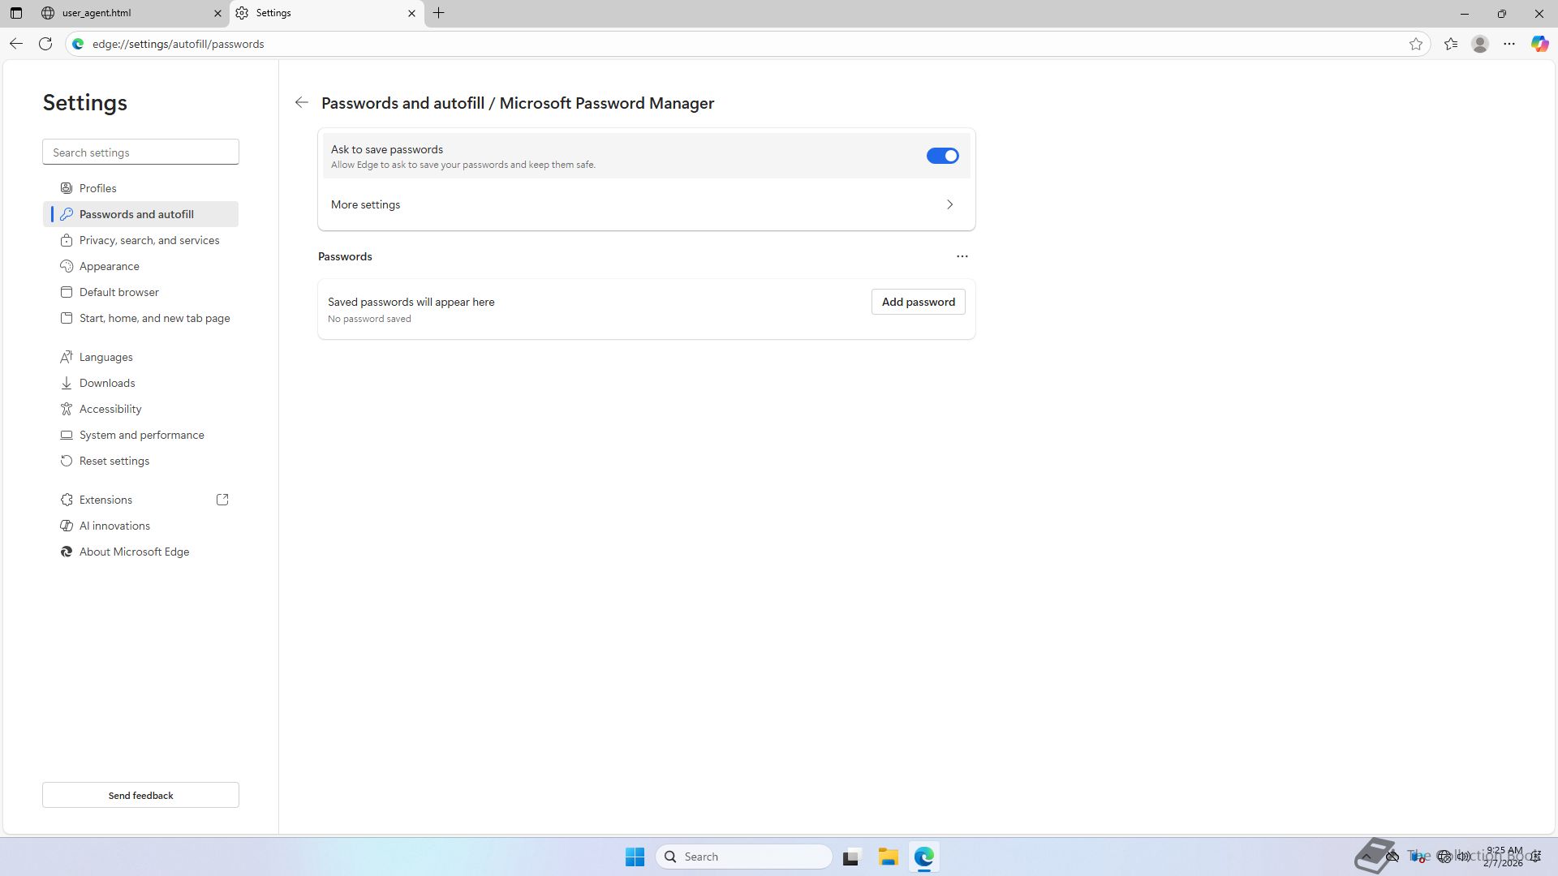Viewport: 1558px width, 876px height.
Task: Open the Favorites list icon
Action: click(x=1451, y=44)
